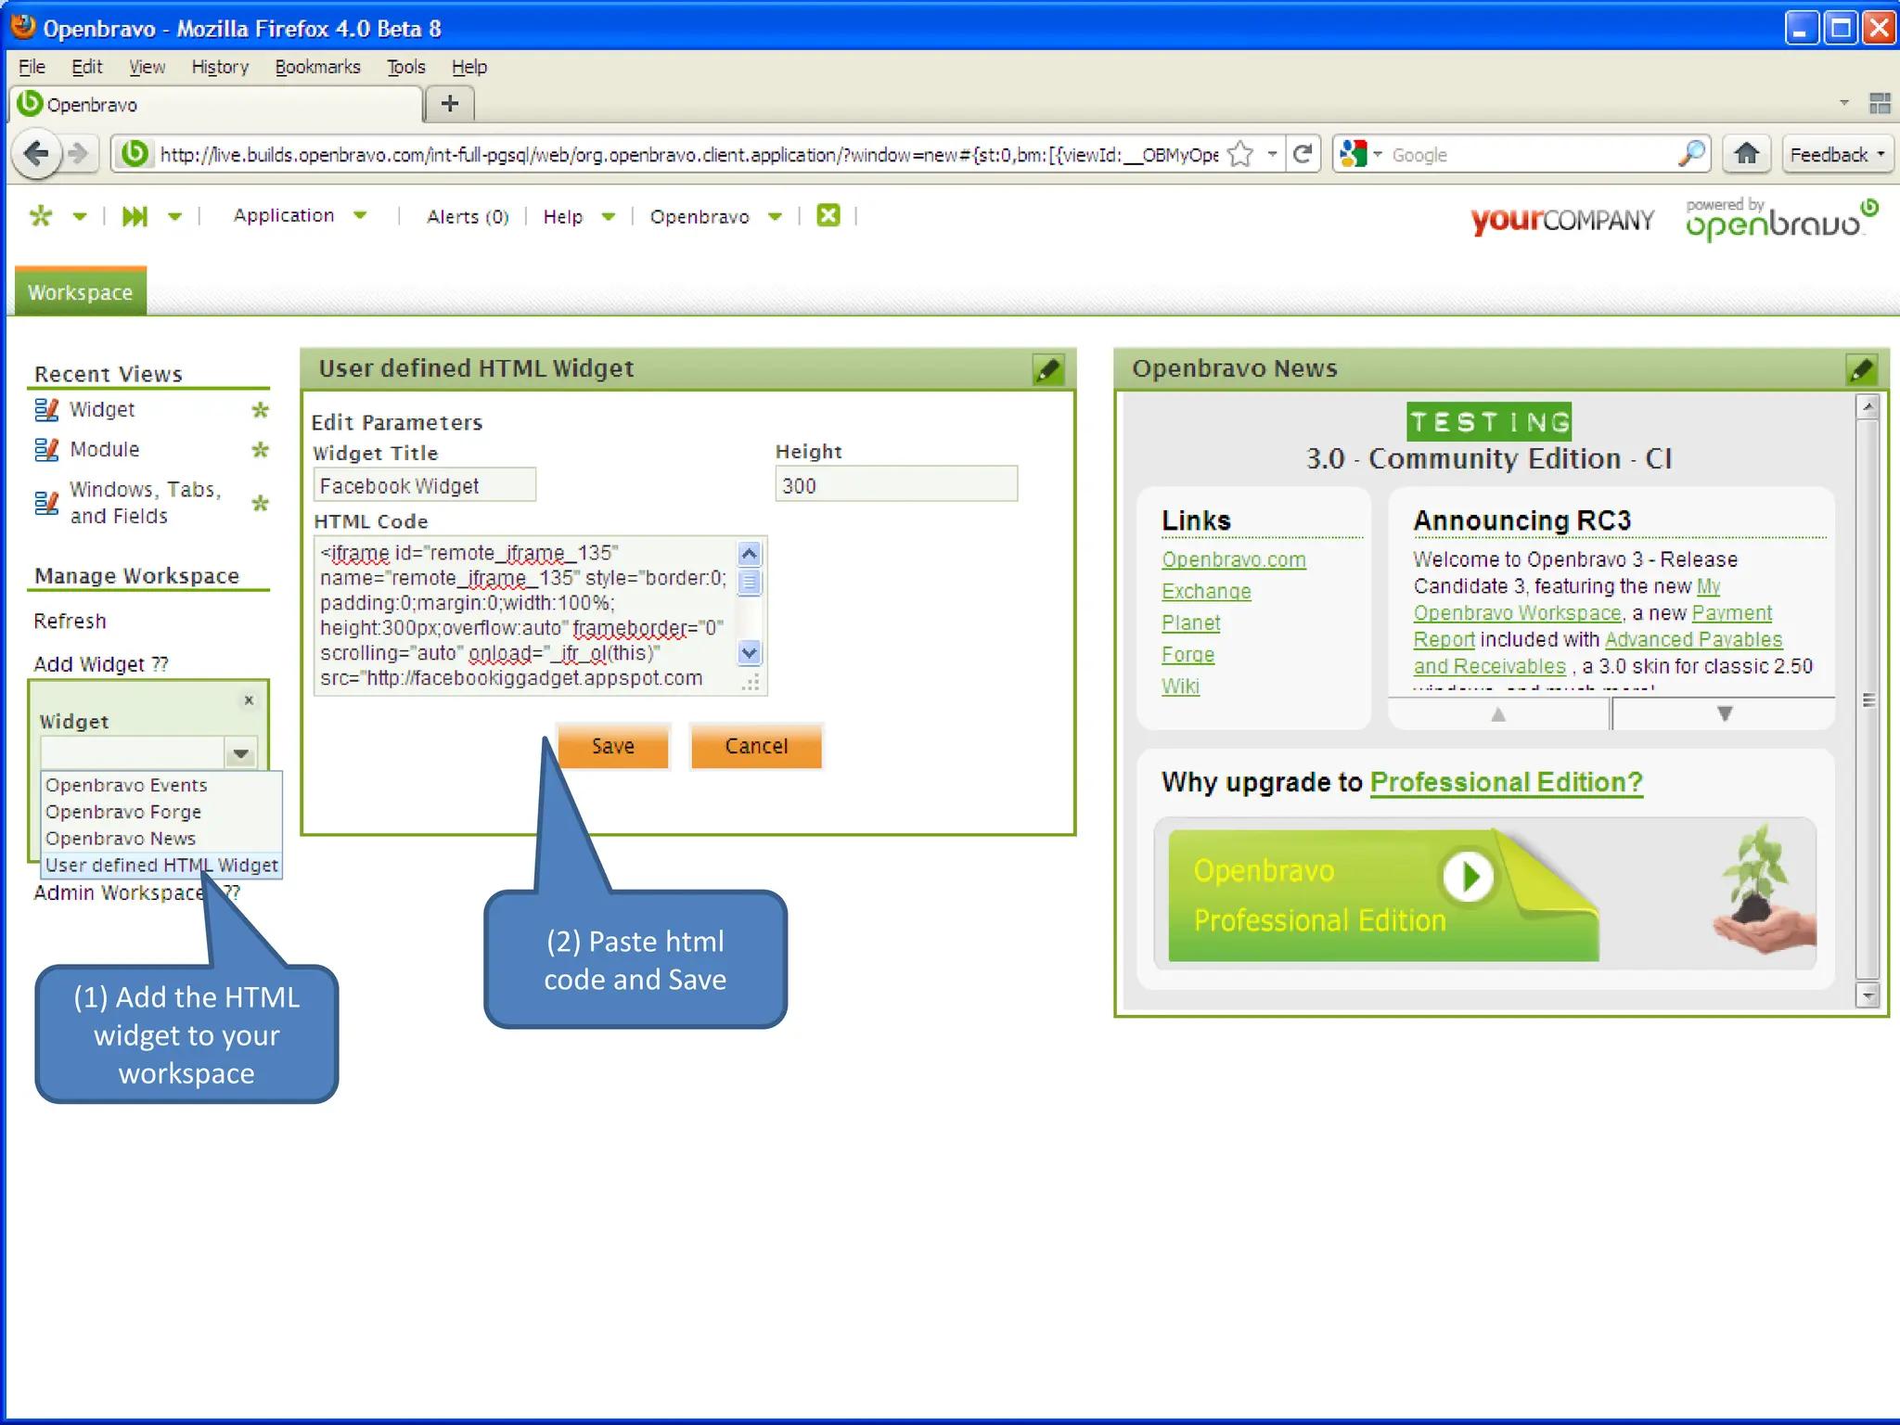Edit the User defined HTML Widget pencil icon

[1048, 370]
